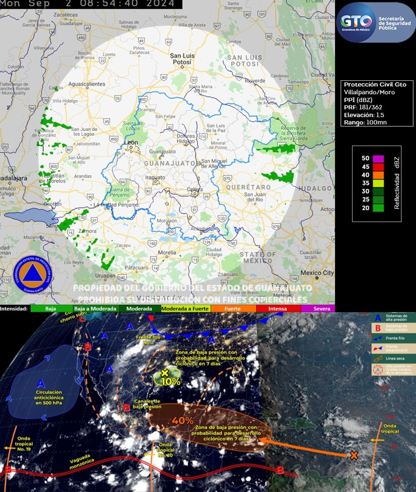Click the 'Baja' intensity bar segment

[51, 308]
